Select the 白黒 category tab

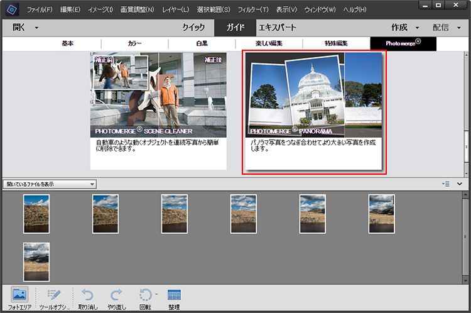pos(202,43)
